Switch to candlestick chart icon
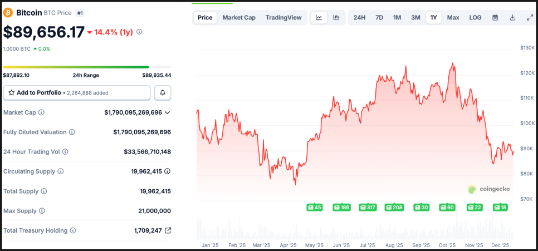The height and width of the screenshot is (251, 538). [x=336, y=17]
